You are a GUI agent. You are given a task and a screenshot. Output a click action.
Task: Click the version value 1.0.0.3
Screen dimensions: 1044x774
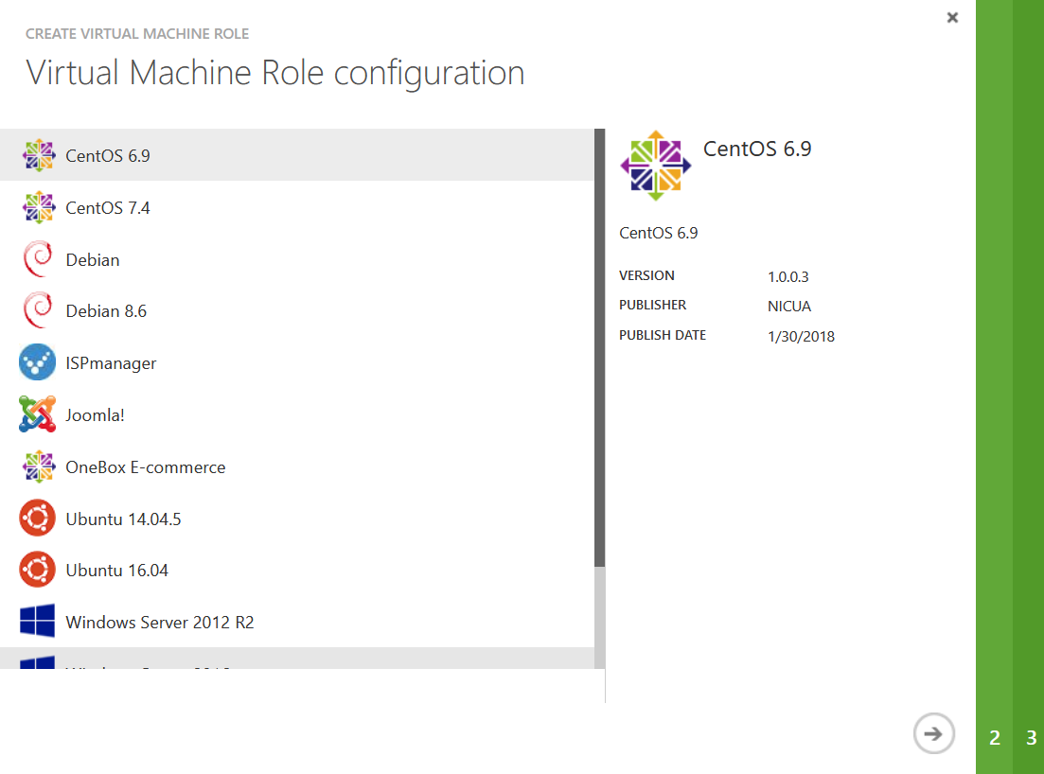(x=788, y=276)
